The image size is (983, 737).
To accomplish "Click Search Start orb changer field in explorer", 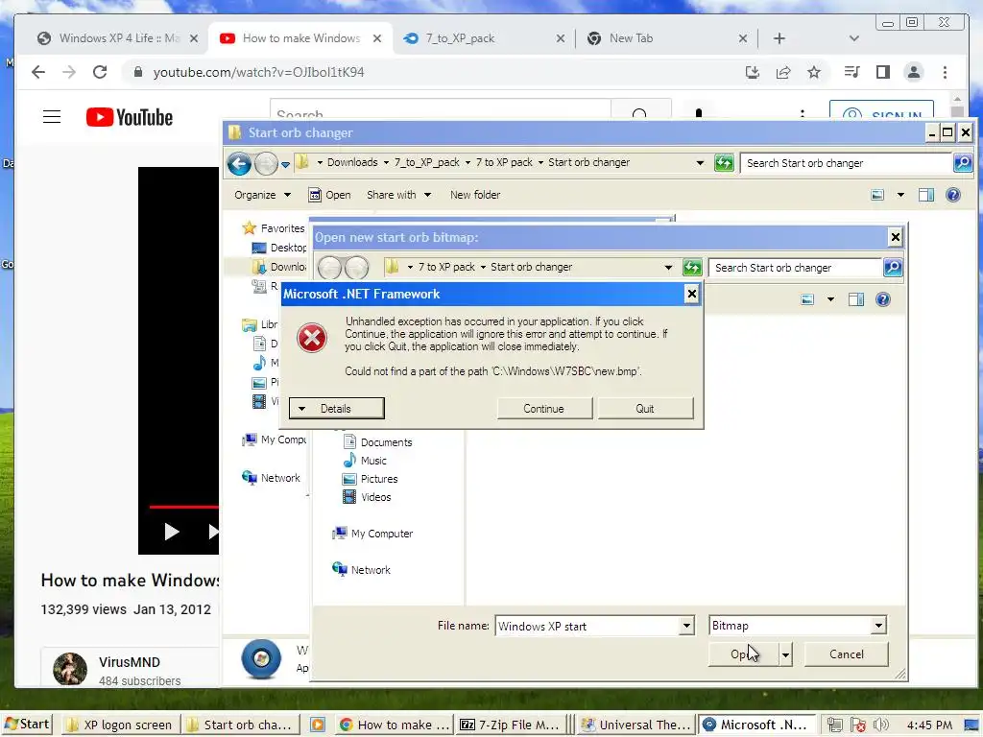I will (x=845, y=163).
